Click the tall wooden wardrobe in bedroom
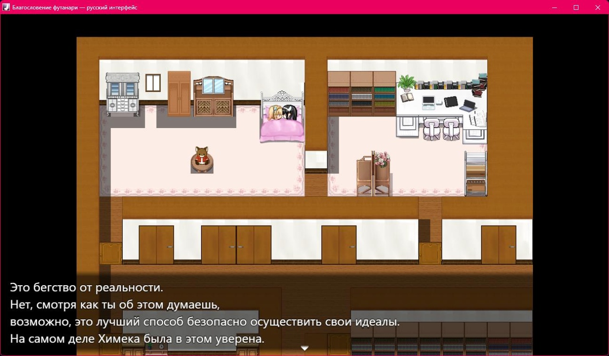 (179, 94)
